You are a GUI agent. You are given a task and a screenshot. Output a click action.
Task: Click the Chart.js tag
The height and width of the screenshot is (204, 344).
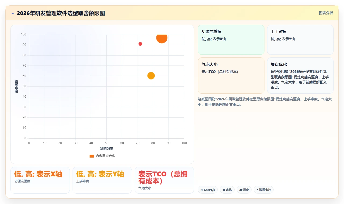coord(208,190)
